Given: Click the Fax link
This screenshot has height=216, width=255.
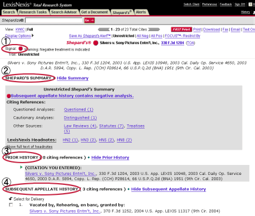Looking at the screenshot, I should (x=225, y=29).
